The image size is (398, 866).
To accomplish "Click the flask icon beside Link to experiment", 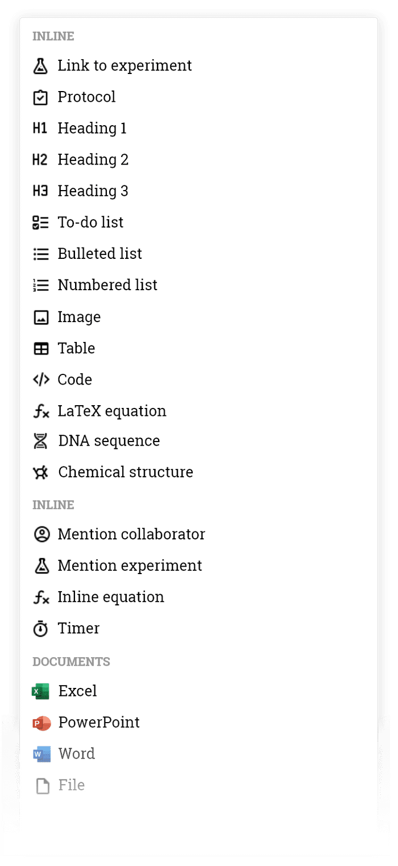I will click(x=40, y=66).
